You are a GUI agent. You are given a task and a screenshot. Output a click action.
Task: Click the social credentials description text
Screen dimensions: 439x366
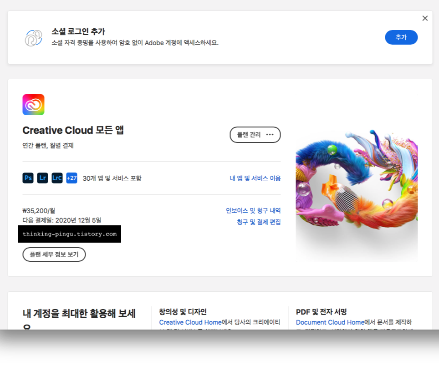click(x=135, y=43)
